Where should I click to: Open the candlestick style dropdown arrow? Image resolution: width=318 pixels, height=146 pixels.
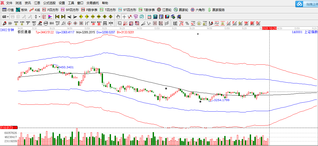coord(39,17)
